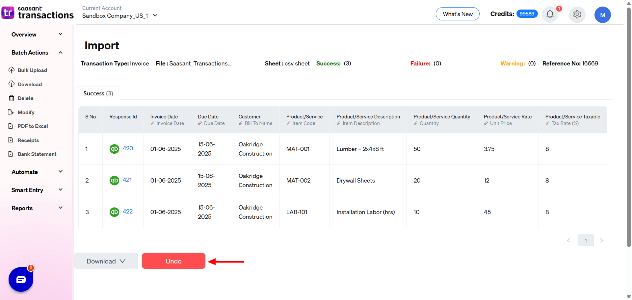632x300 pixels.
Task: Select the Bulk Upload action
Action: coord(32,70)
